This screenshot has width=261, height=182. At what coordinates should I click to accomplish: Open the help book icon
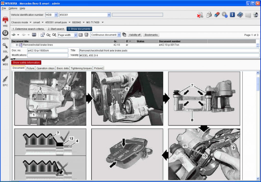(x=240, y=15)
